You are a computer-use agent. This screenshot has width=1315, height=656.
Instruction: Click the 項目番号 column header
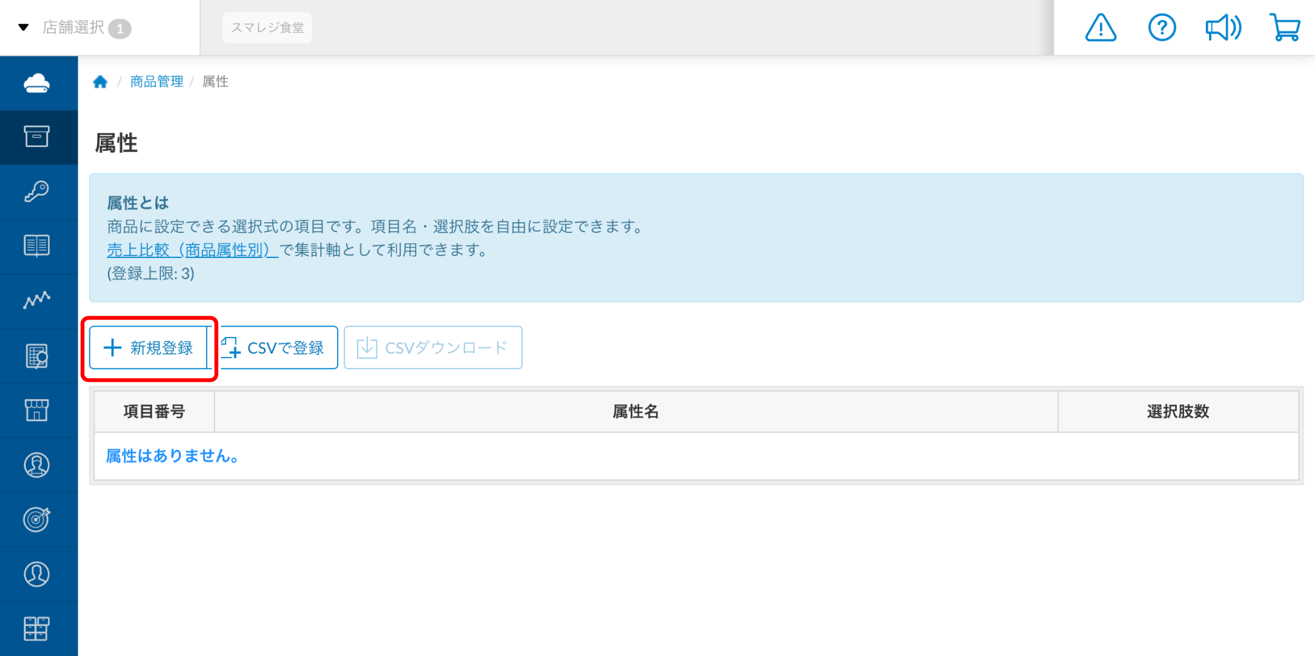coord(154,411)
